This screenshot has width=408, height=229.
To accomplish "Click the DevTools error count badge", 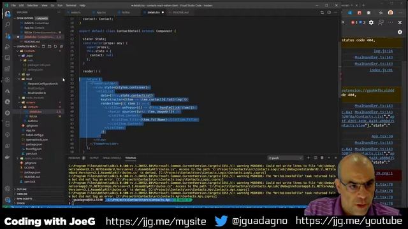I will tap(354, 23).
